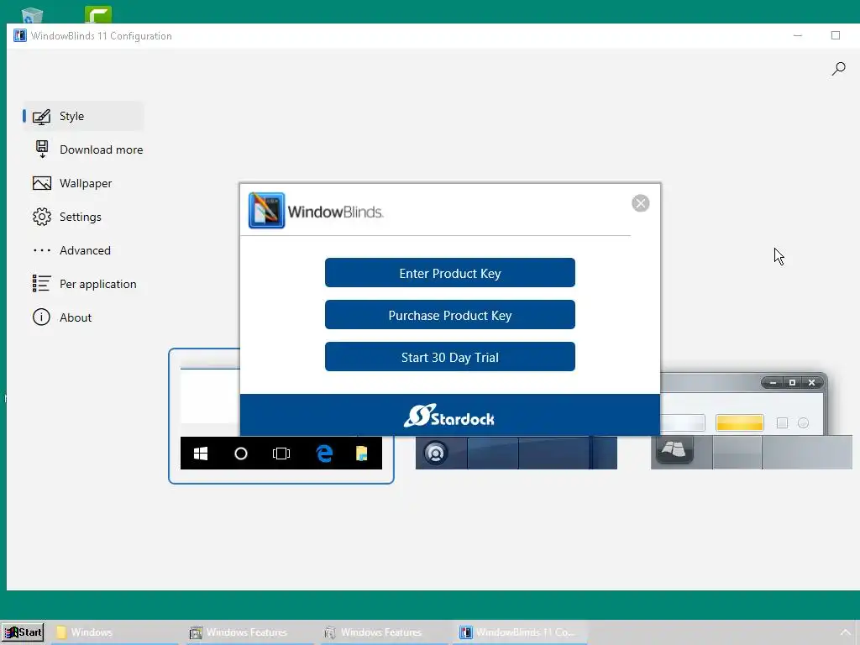
Task: Click the Per application list icon
Action: (42, 284)
